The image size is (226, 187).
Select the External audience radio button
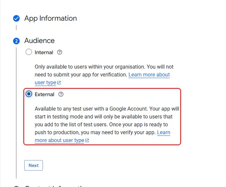point(29,94)
